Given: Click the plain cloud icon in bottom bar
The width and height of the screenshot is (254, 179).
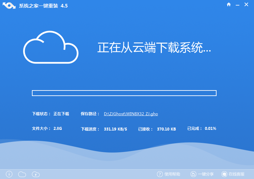Looking at the screenshot, I should tap(22, 174).
